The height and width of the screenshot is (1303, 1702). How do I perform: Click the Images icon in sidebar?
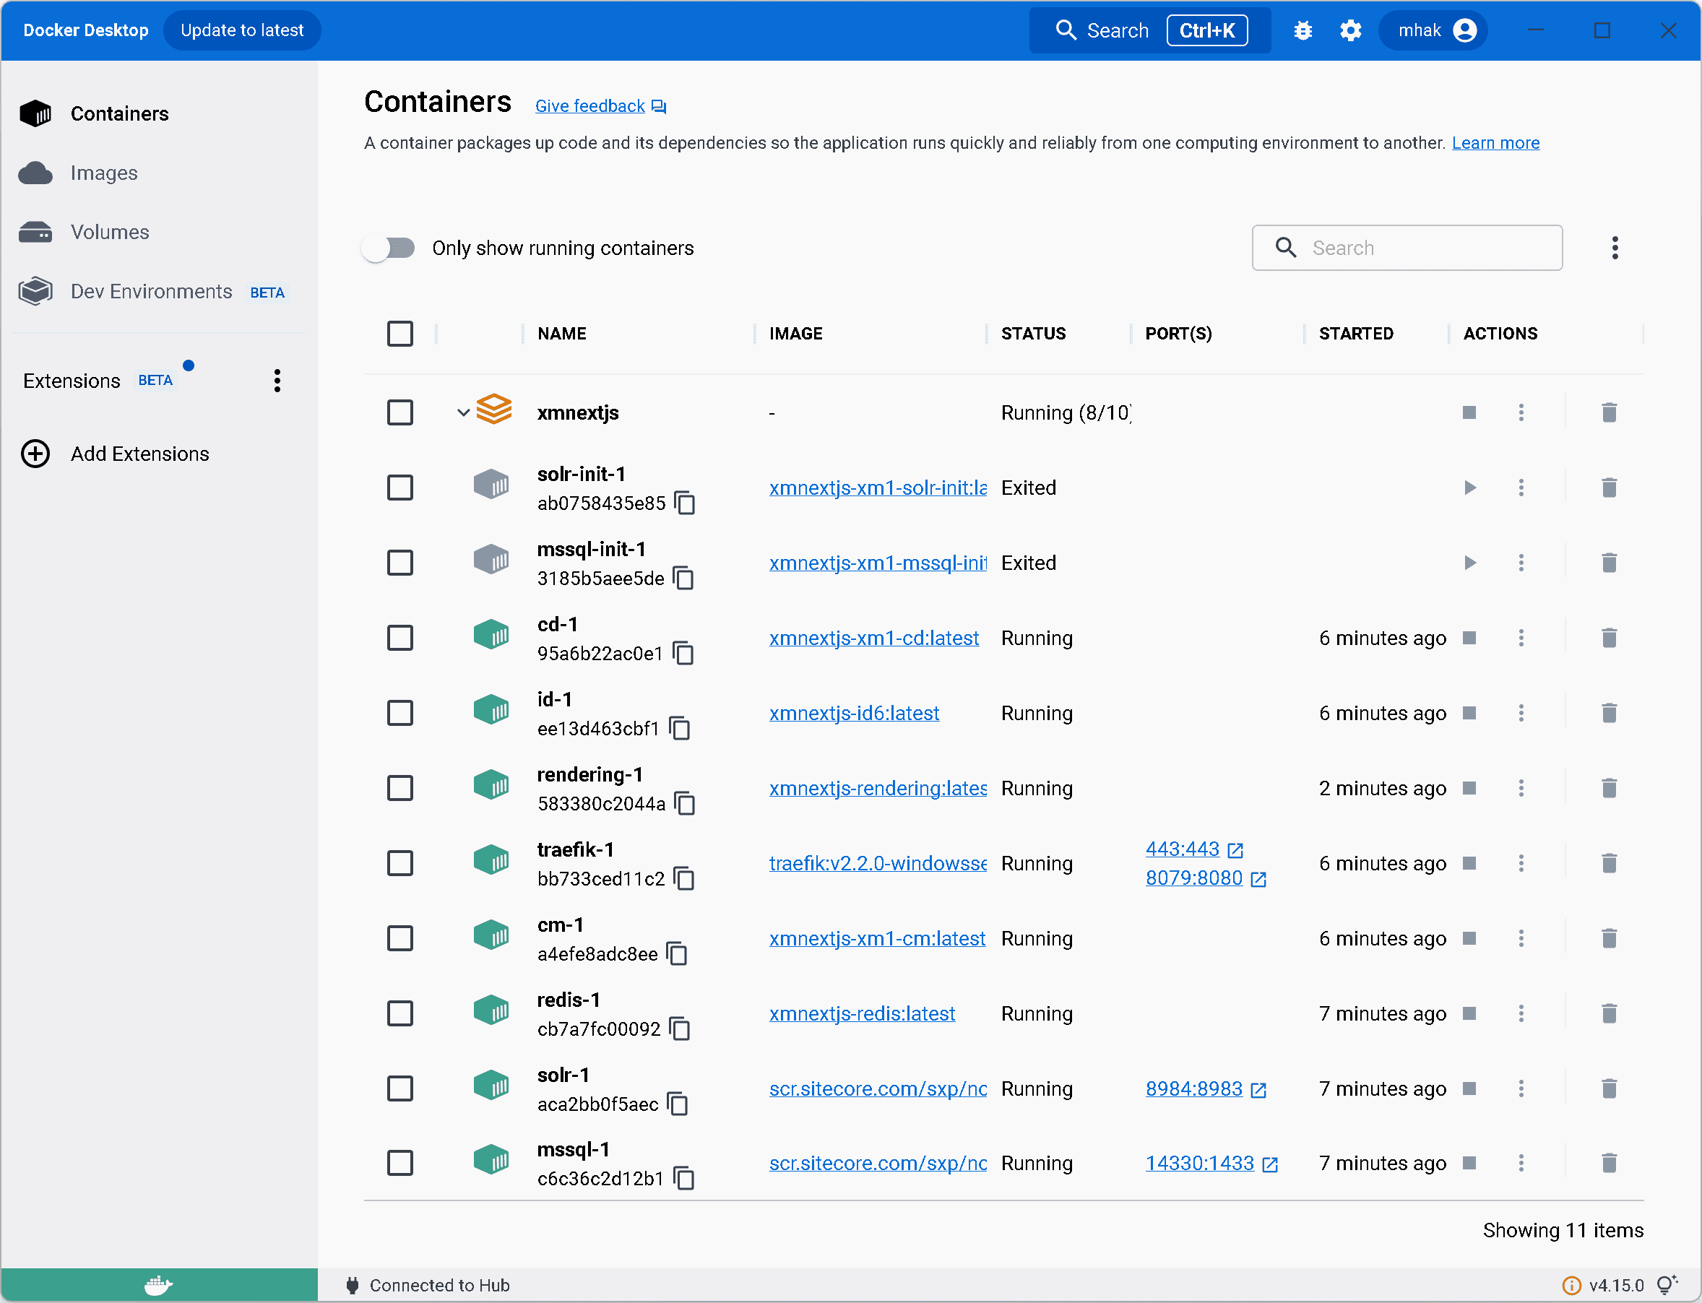tap(35, 174)
